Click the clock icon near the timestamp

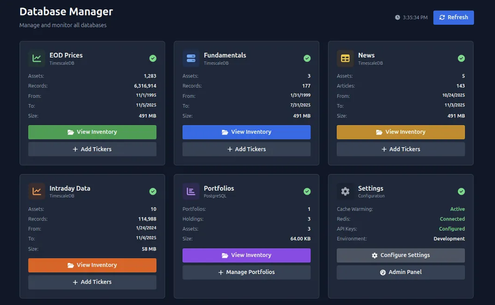(x=396, y=17)
